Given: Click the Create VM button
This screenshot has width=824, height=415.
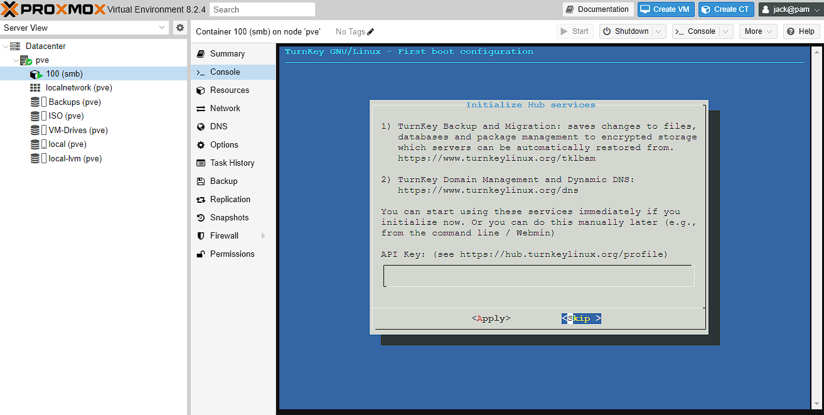Looking at the screenshot, I should point(666,9).
